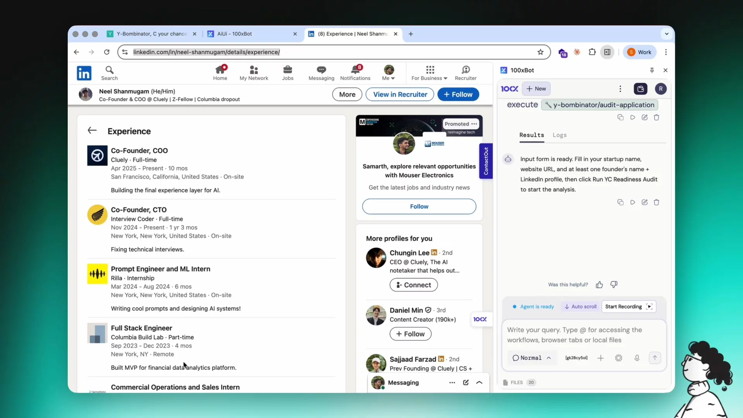
Task: Click the thumbs up helpful icon
Action: pyautogui.click(x=599, y=285)
